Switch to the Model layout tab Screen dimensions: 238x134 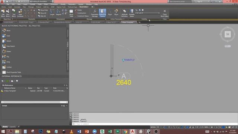click(5, 127)
